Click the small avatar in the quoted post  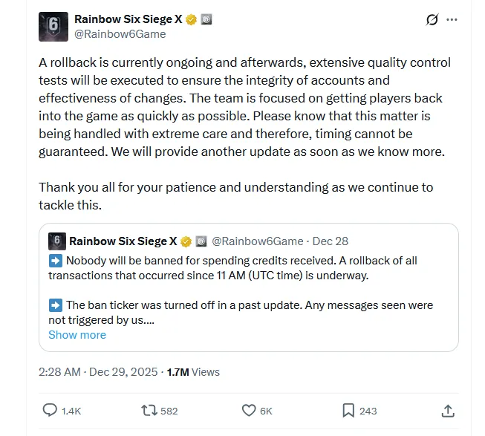pos(56,241)
